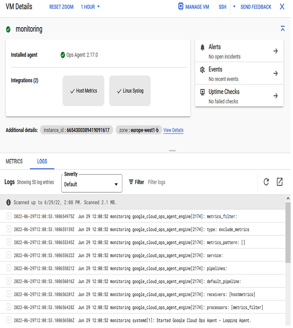Image resolution: width=293 pixels, height=328 pixels.
Task: Click the Filter lines icon
Action: (131, 182)
